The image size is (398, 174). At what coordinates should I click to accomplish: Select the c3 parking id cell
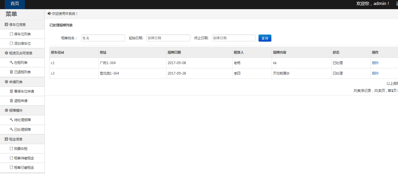click(x=74, y=73)
